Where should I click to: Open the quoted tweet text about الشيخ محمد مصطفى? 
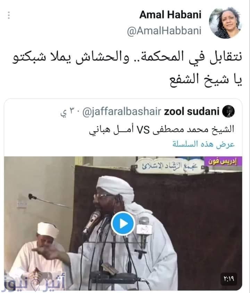161,129
